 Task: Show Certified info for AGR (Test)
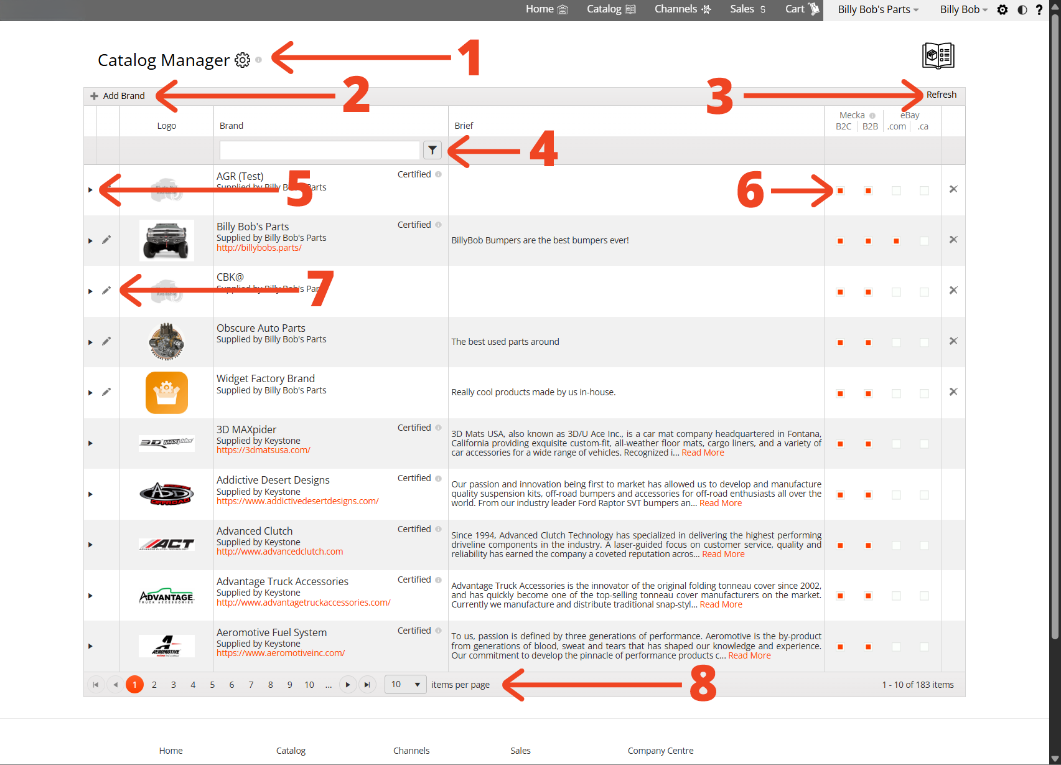pos(439,174)
